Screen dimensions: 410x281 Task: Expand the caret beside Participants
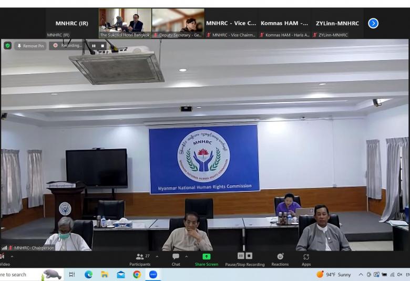coord(157,257)
